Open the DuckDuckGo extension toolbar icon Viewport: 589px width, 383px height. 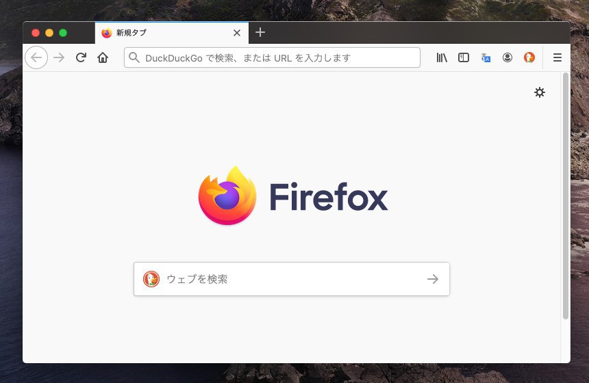529,57
